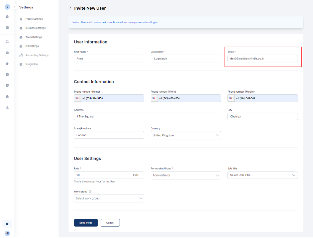Change the country flag for the home phone
The image size is (313, 238).
(x=78, y=98)
